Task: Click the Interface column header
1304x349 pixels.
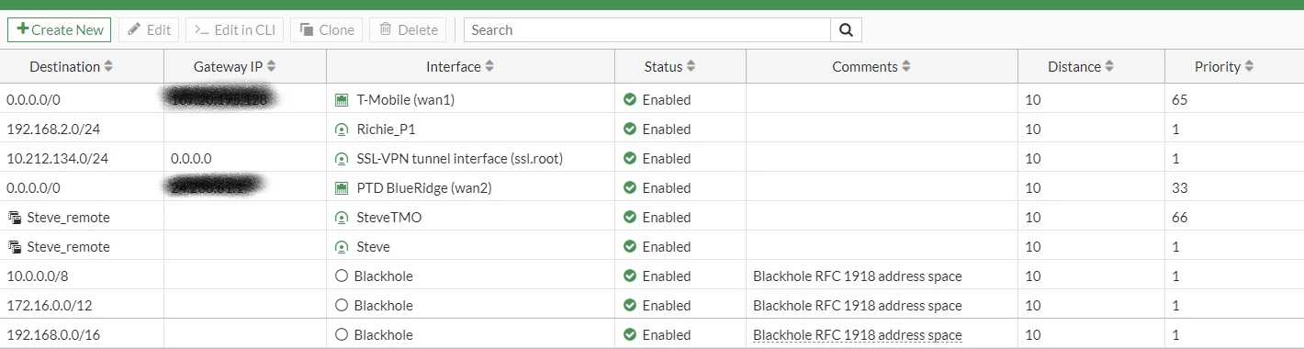Action: click(x=470, y=66)
